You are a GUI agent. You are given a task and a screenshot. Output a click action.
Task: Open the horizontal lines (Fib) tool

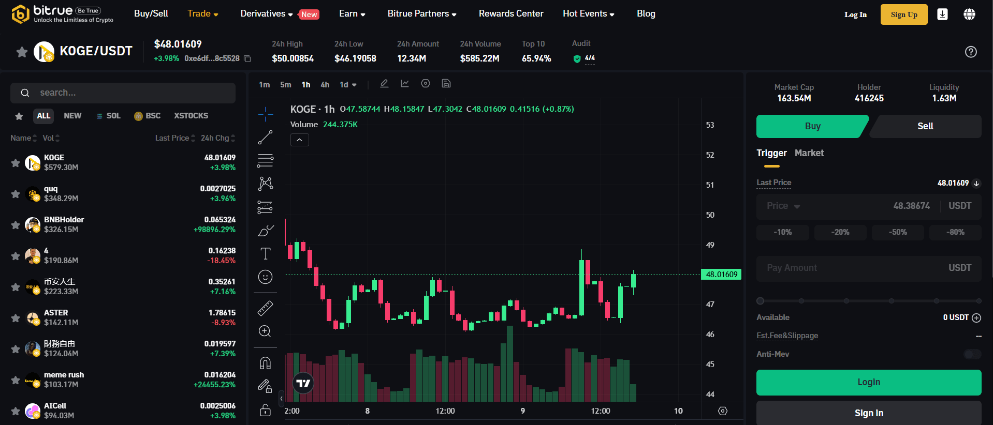click(265, 161)
